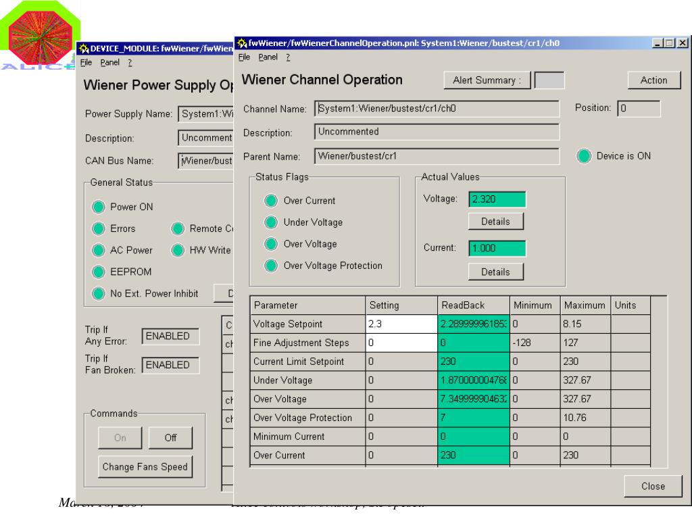Click the DEVICE_MODULE window title bar icon
Viewport: 692px width, 519px height.
84,49
